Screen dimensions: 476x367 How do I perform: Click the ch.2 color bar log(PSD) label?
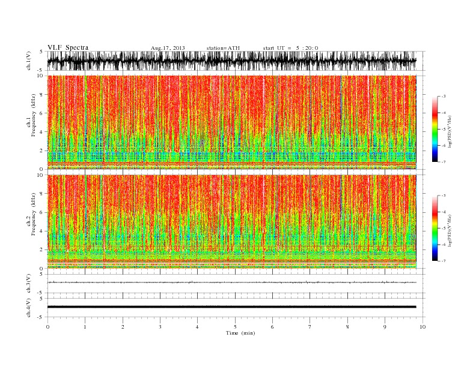(450, 231)
